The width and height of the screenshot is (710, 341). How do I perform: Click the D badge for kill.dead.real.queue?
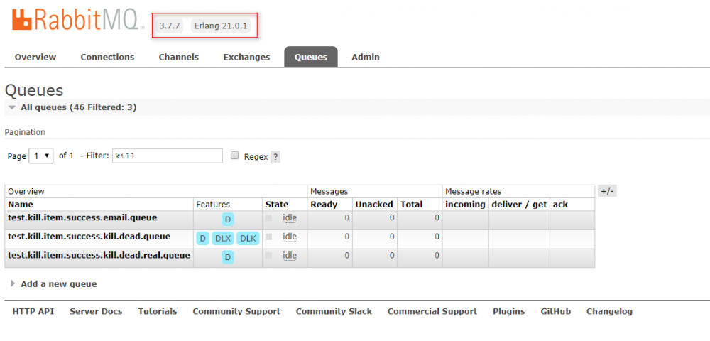[228, 257]
